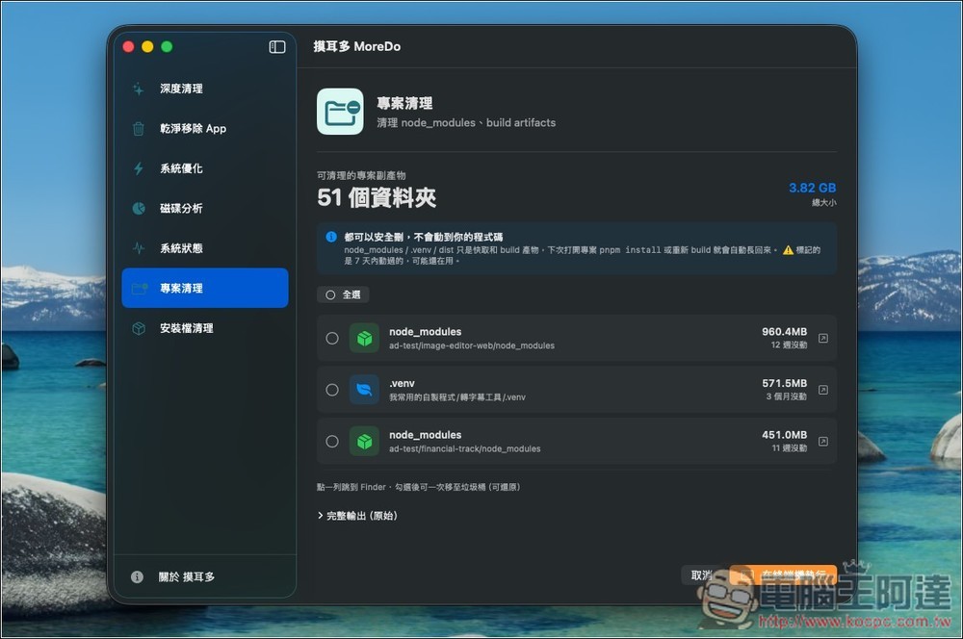963x639 pixels.
Task: Click the Finder arrow on the .venv row
Action: point(823,390)
